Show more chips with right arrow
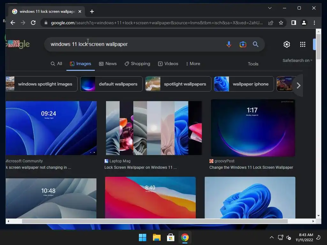The width and height of the screenshot is (327, 245). pyautogui.click(x=299, y=85)
